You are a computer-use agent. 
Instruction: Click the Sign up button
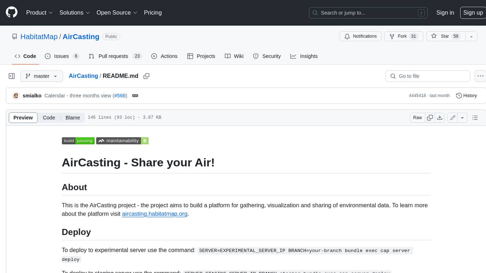(473, 13)
